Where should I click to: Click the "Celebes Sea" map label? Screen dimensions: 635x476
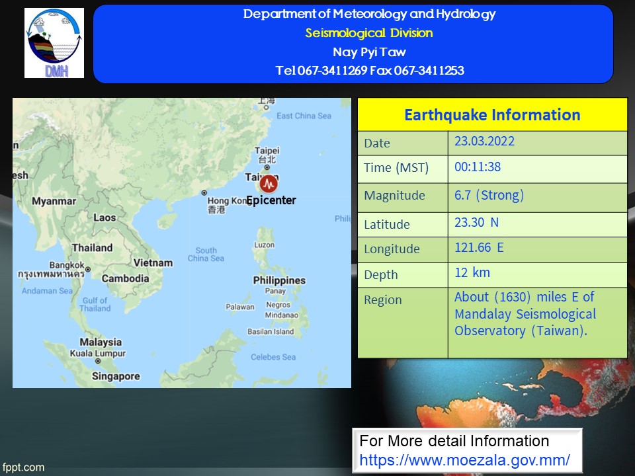click(x=273, y=358)
